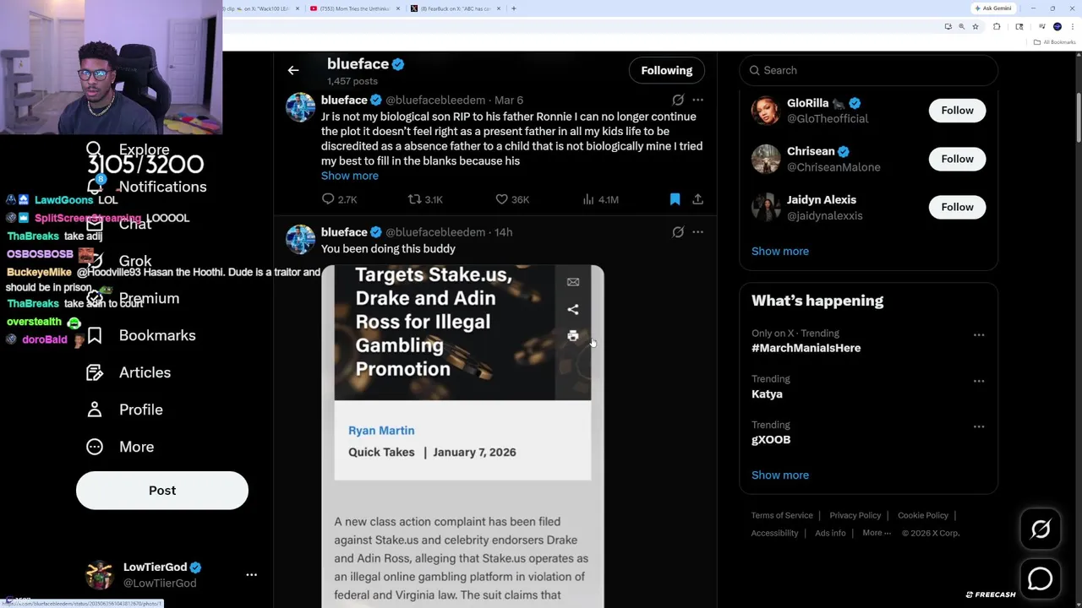Open Bookmarks from the sidebar

coord(141,335)
